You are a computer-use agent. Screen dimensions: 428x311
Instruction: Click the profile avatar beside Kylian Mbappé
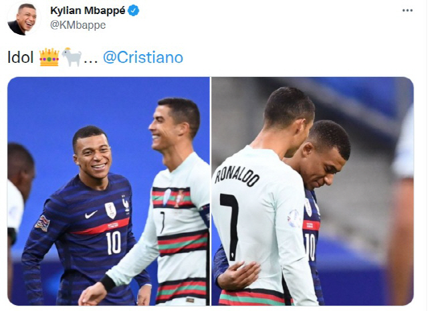coord(24,19)
